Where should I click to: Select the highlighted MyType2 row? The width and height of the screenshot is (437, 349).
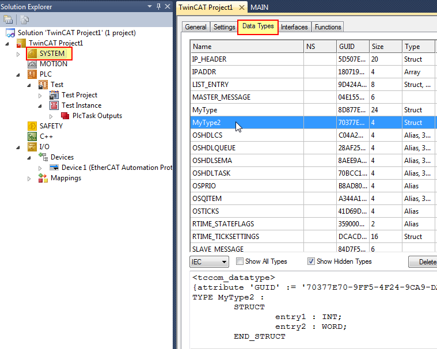click(313, 123)
